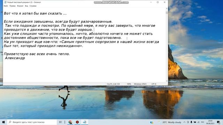Open the Справка menu
The width and height of the screenshot is (223, 125).
[33, 6]
